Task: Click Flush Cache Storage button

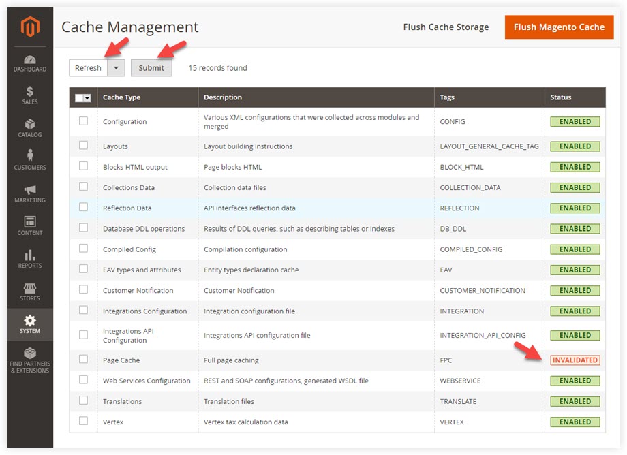Action: pos(446,27)
